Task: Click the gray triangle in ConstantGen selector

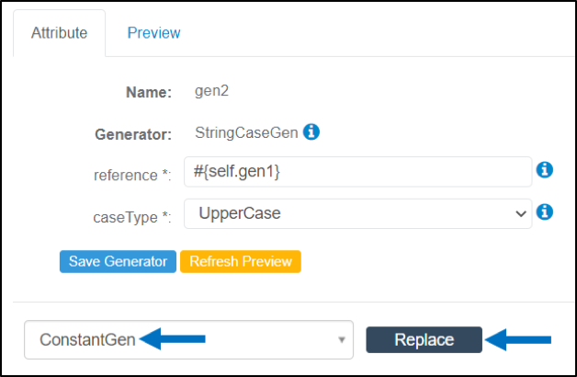Action: point(342,340)
